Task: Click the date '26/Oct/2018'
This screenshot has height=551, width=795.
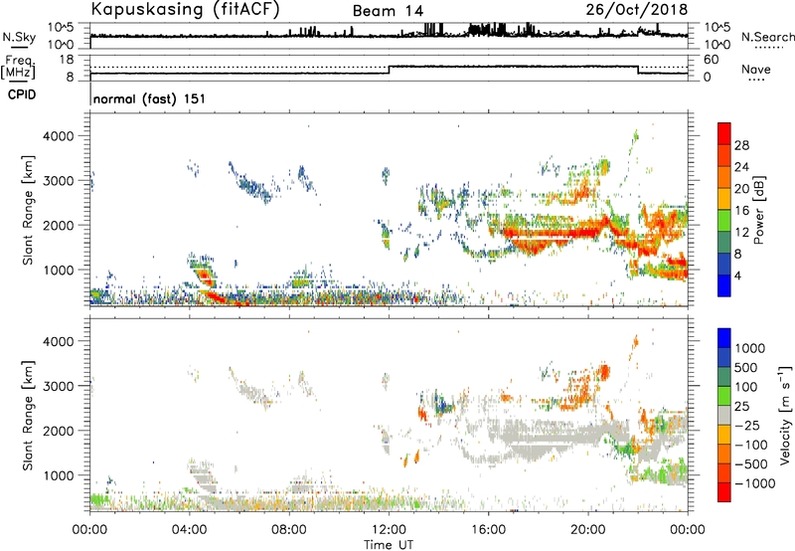Action: (637, 10)
